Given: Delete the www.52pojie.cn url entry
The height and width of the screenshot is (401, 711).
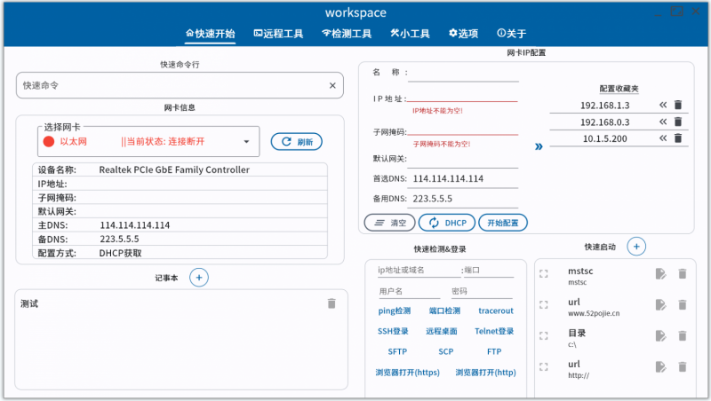Looking at the screenshot, I should point(682,304).
